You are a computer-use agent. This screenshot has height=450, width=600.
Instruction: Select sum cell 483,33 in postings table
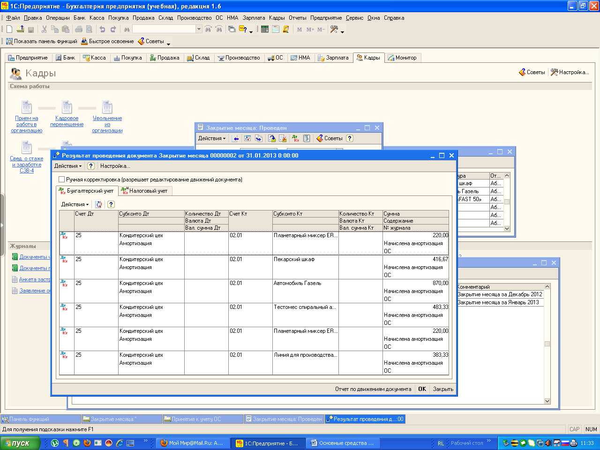(x=416, y=307)
